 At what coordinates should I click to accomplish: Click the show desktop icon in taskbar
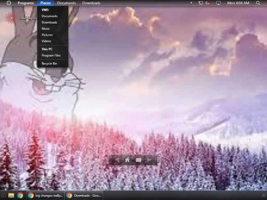[x=3, y=196]
